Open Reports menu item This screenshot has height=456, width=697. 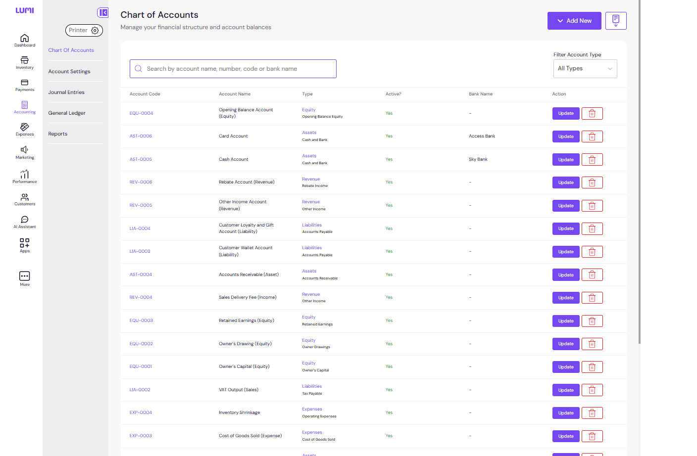[x=58, y=134]
